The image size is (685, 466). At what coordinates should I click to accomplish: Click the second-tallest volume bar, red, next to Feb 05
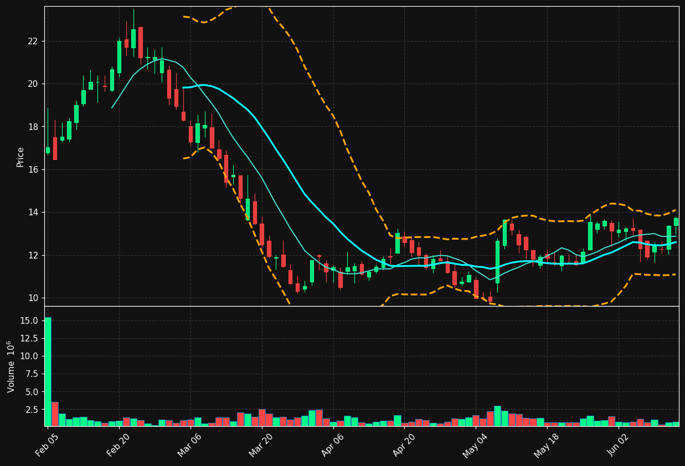pyautogui.click(x=55, y=414)
